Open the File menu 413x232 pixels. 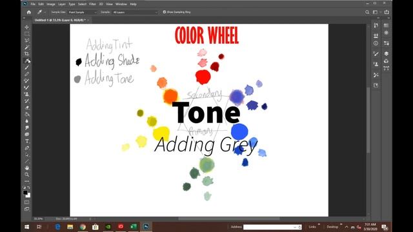coord(33,4)
